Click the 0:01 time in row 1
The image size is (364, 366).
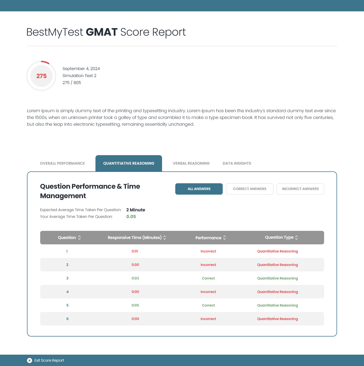pyautogui.click(x=135, y=251)
